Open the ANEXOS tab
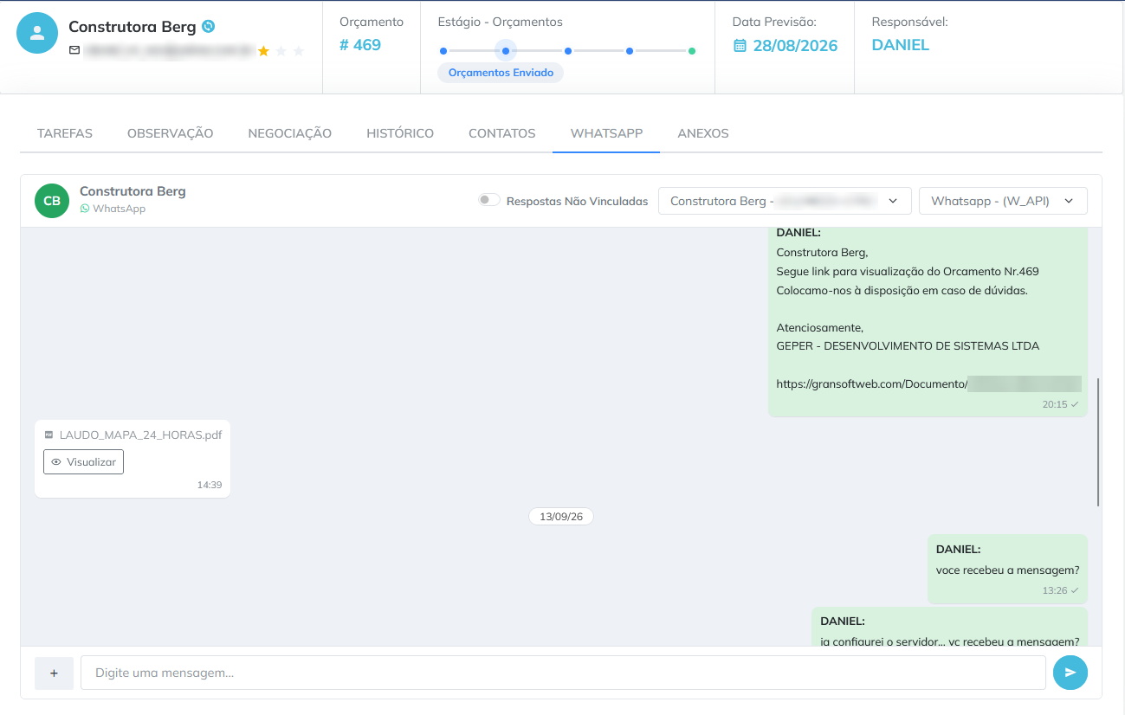 pyautogui.click(x=703, y=133)
